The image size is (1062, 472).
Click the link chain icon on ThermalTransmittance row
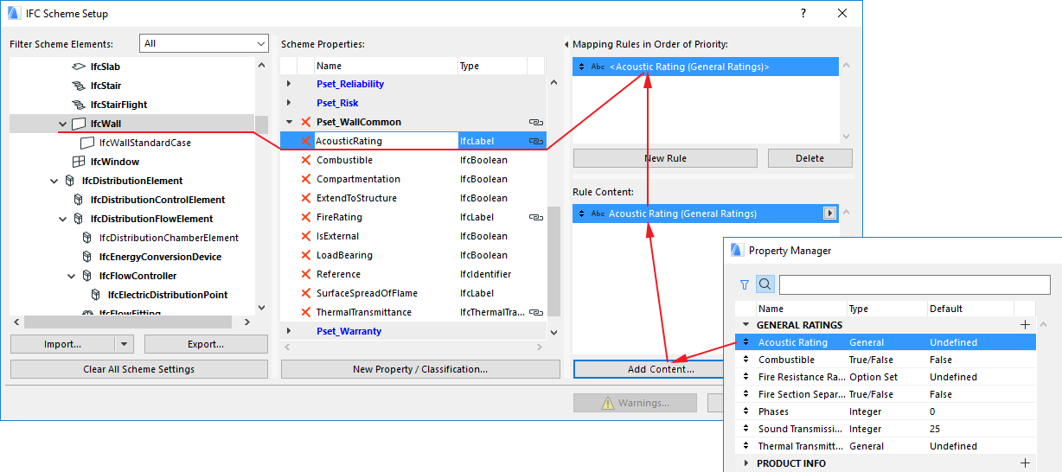pos(535,312)
